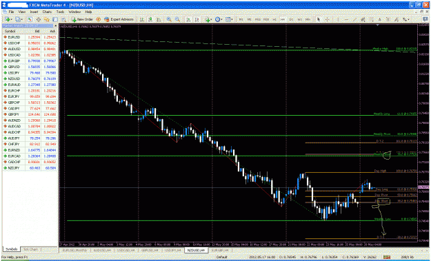Switch timeframe to M30
Image resolution: width=431 pixels, height=261 pixels.
click(266, 19)
